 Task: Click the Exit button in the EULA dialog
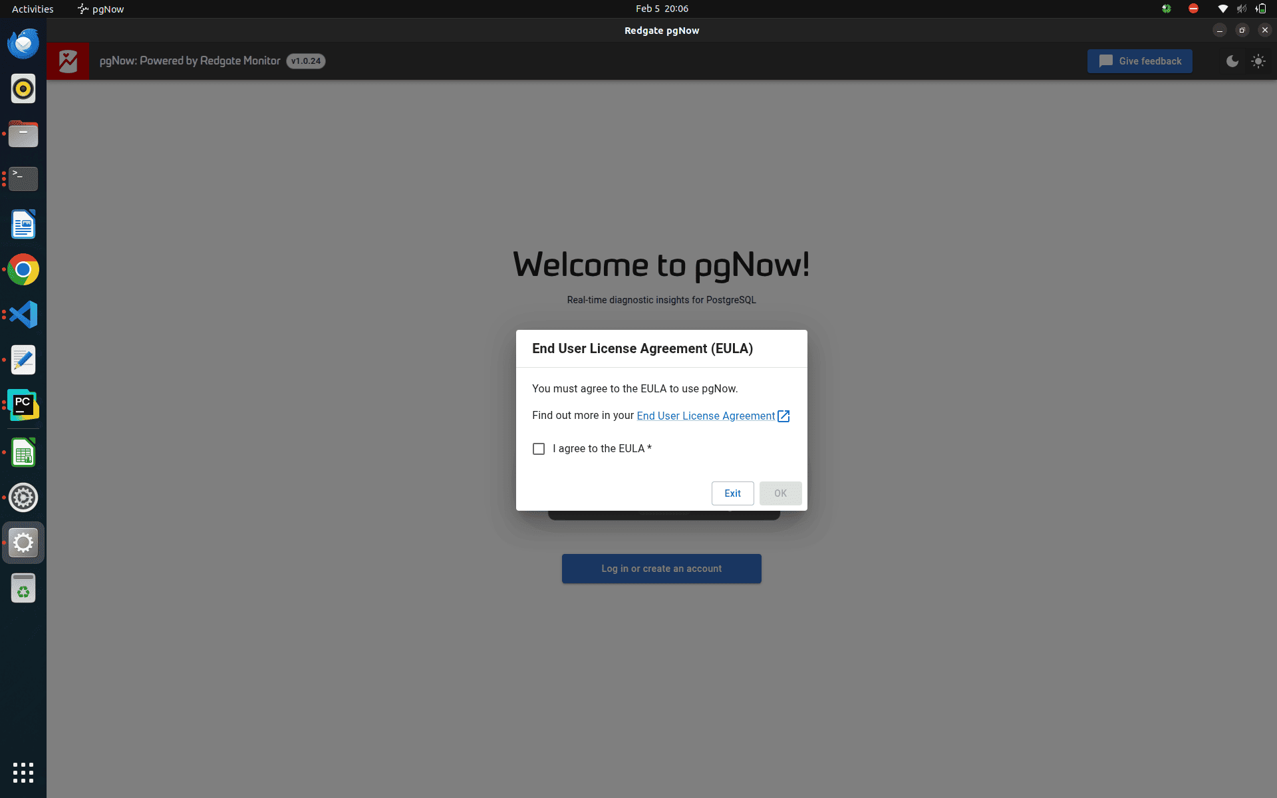732,493
